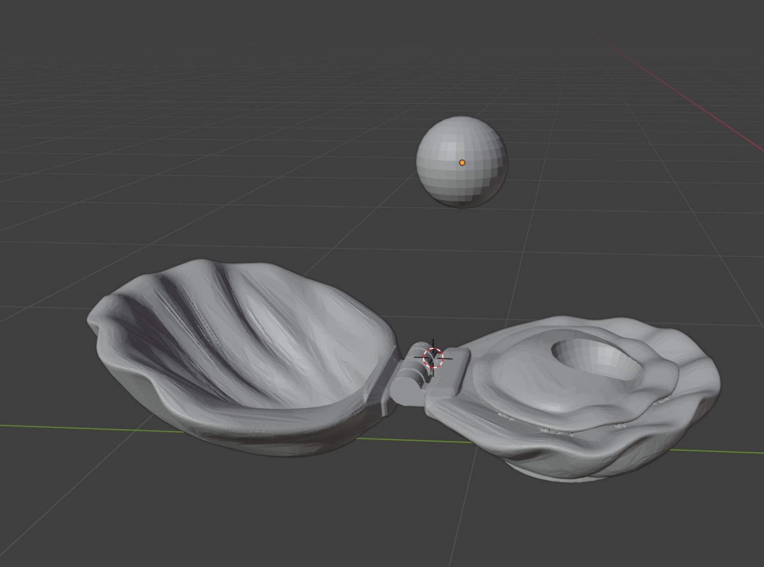Click the green axis segment between shells
Viewport: 764px width, 567px height.
(x=412, y=440)
